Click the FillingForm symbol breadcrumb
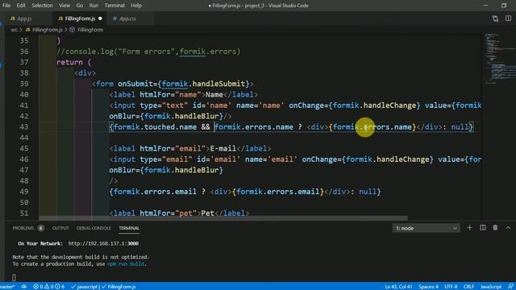Image resolution: width=516 pixels, height=290 pixels. [x=90, y=30]
